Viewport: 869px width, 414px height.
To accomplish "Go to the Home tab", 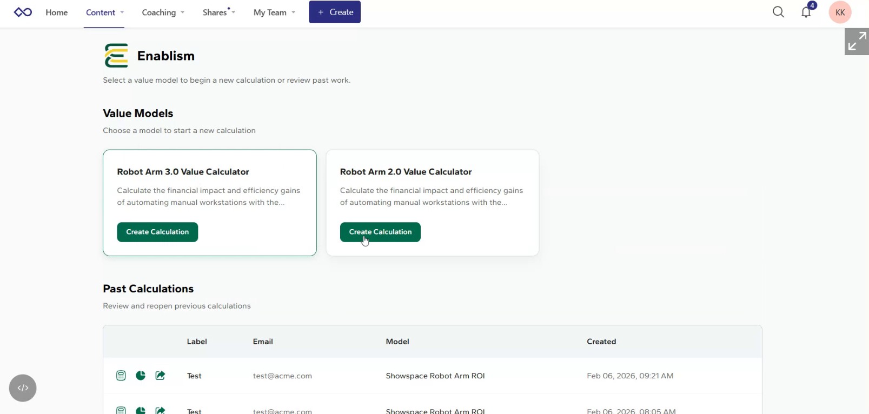I will point(57,12).
